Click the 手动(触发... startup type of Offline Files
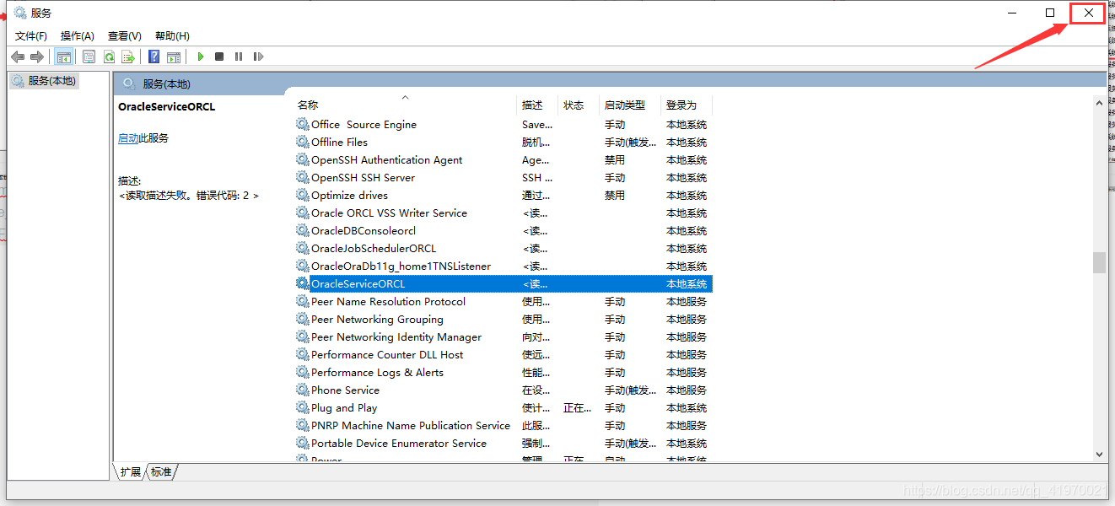Screen dimensions: 1115x506 pos(630,142)
